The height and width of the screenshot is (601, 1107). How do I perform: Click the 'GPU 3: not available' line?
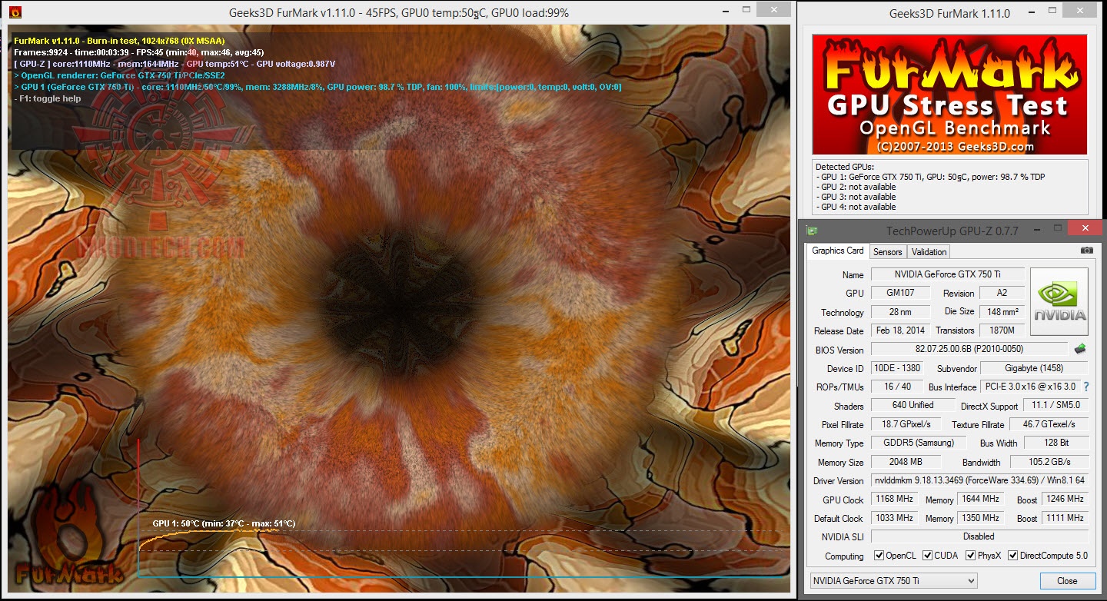856,197
